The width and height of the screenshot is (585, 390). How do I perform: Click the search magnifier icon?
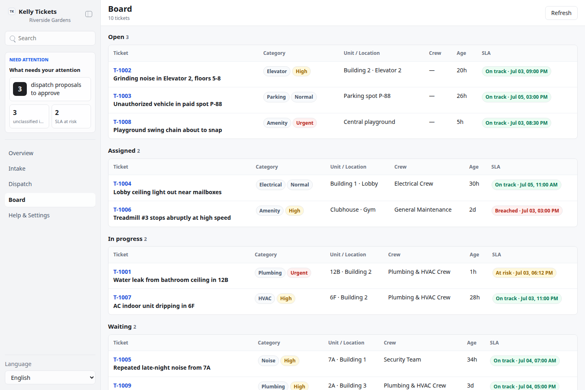coord(13,39)
